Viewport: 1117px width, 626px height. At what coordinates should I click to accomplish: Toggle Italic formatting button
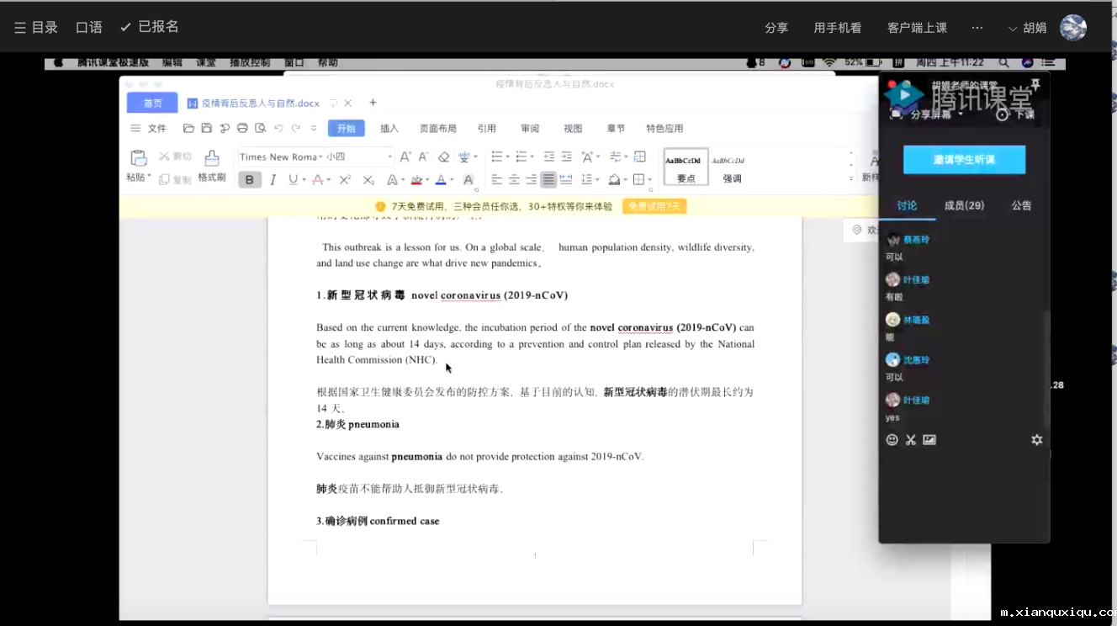click(273, 180)
